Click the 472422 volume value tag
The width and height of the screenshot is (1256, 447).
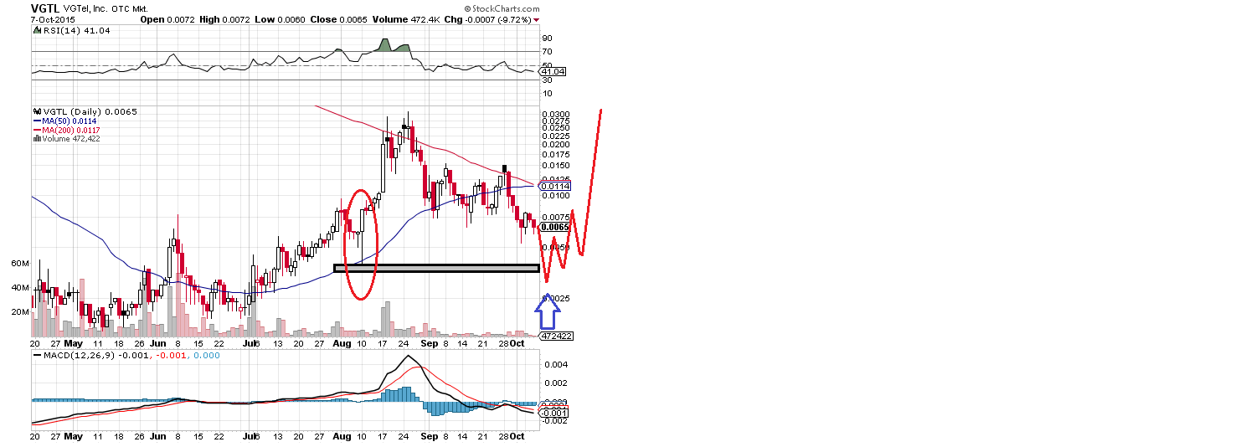556,336
